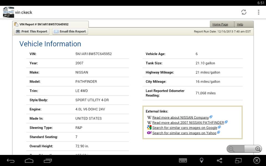Tap the circled X close icon
The image size is (266, 166).
click(257, 160)
